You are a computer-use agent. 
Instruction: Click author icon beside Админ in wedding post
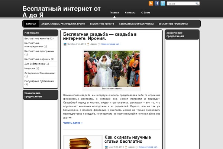coord(88,44)
